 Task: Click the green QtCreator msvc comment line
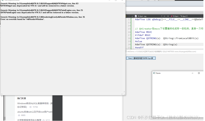point(169,29)
